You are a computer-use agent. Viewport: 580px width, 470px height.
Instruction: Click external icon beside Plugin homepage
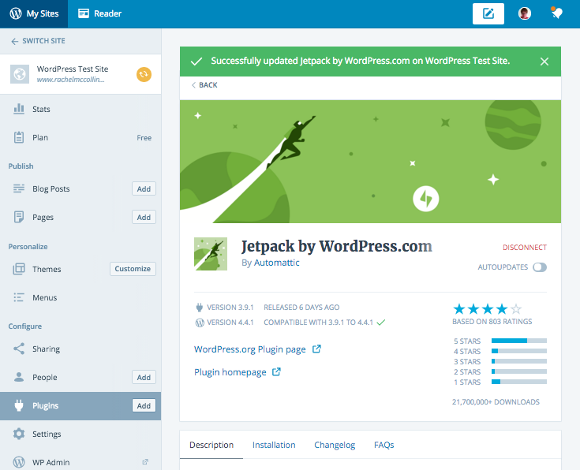pos(277,371)
